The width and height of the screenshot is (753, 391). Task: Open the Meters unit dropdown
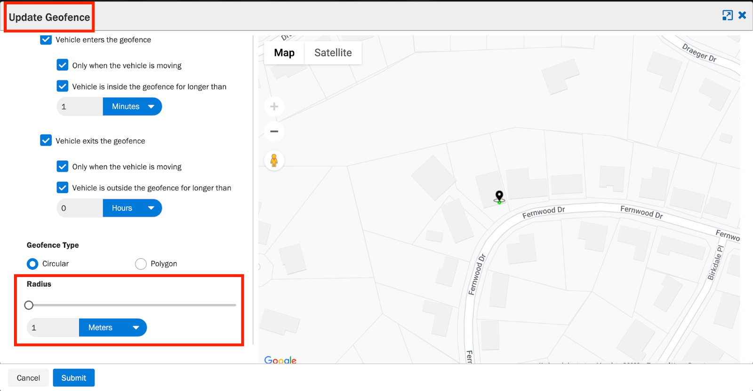click(x=113, y=328)
